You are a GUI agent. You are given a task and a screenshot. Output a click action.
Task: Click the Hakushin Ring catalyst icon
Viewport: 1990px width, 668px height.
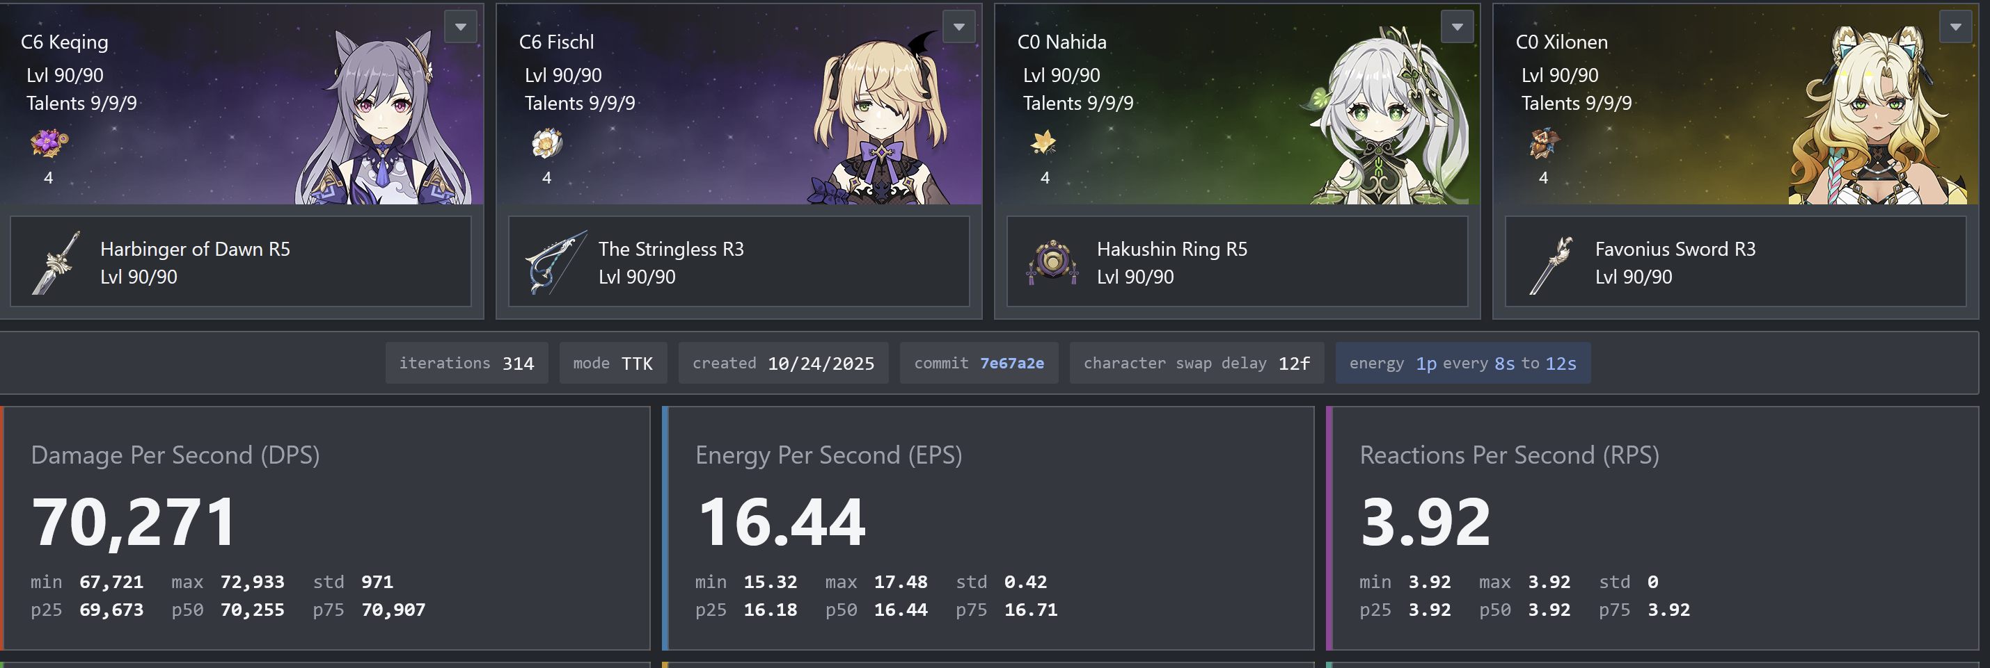[1053, 263]
